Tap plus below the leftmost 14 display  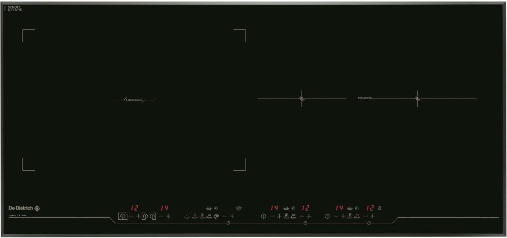[168, 216]
